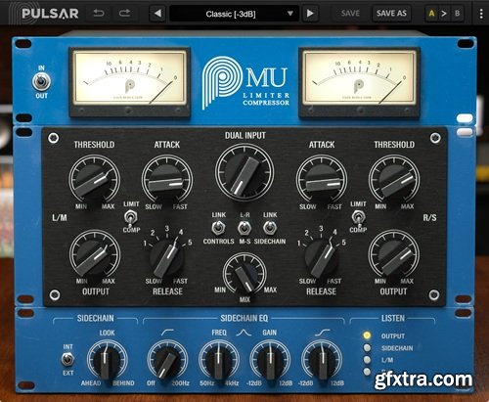The width and height of the screenshot is (489, 402).
Task: Toggle the LINK CONTROLS switch
Action: tap(218, 228)
